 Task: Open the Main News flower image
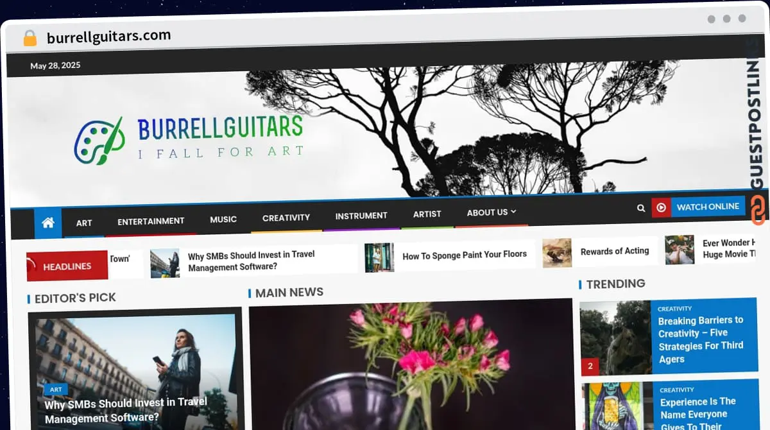click(x=411, y=366)
